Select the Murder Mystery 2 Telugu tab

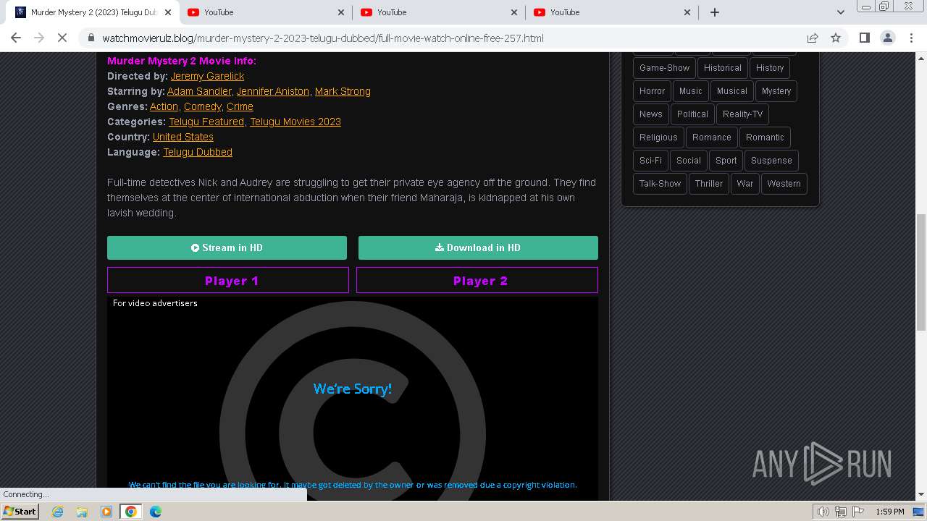pyautogui.click(x=93, y=12)
